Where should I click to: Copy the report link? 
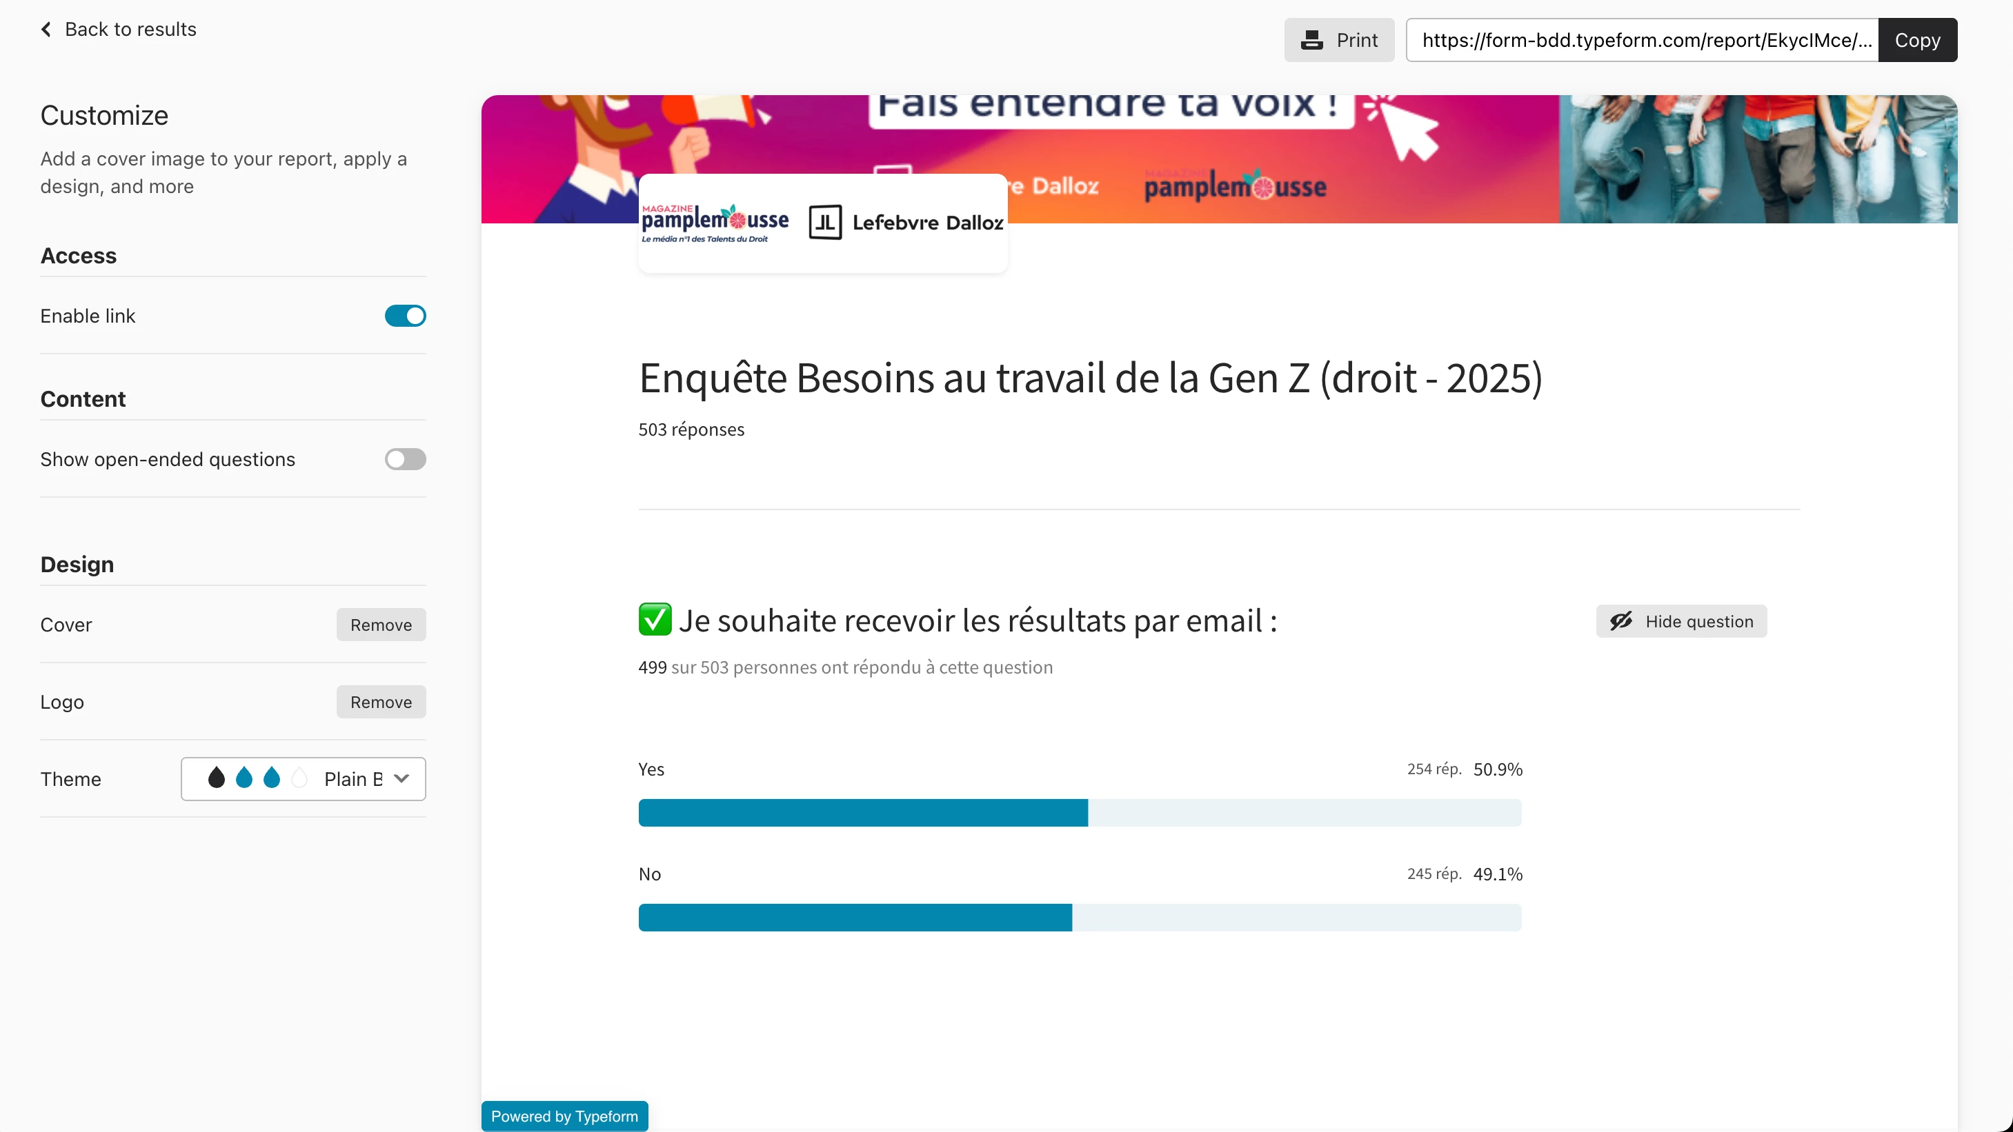[x=1917, y=40]
